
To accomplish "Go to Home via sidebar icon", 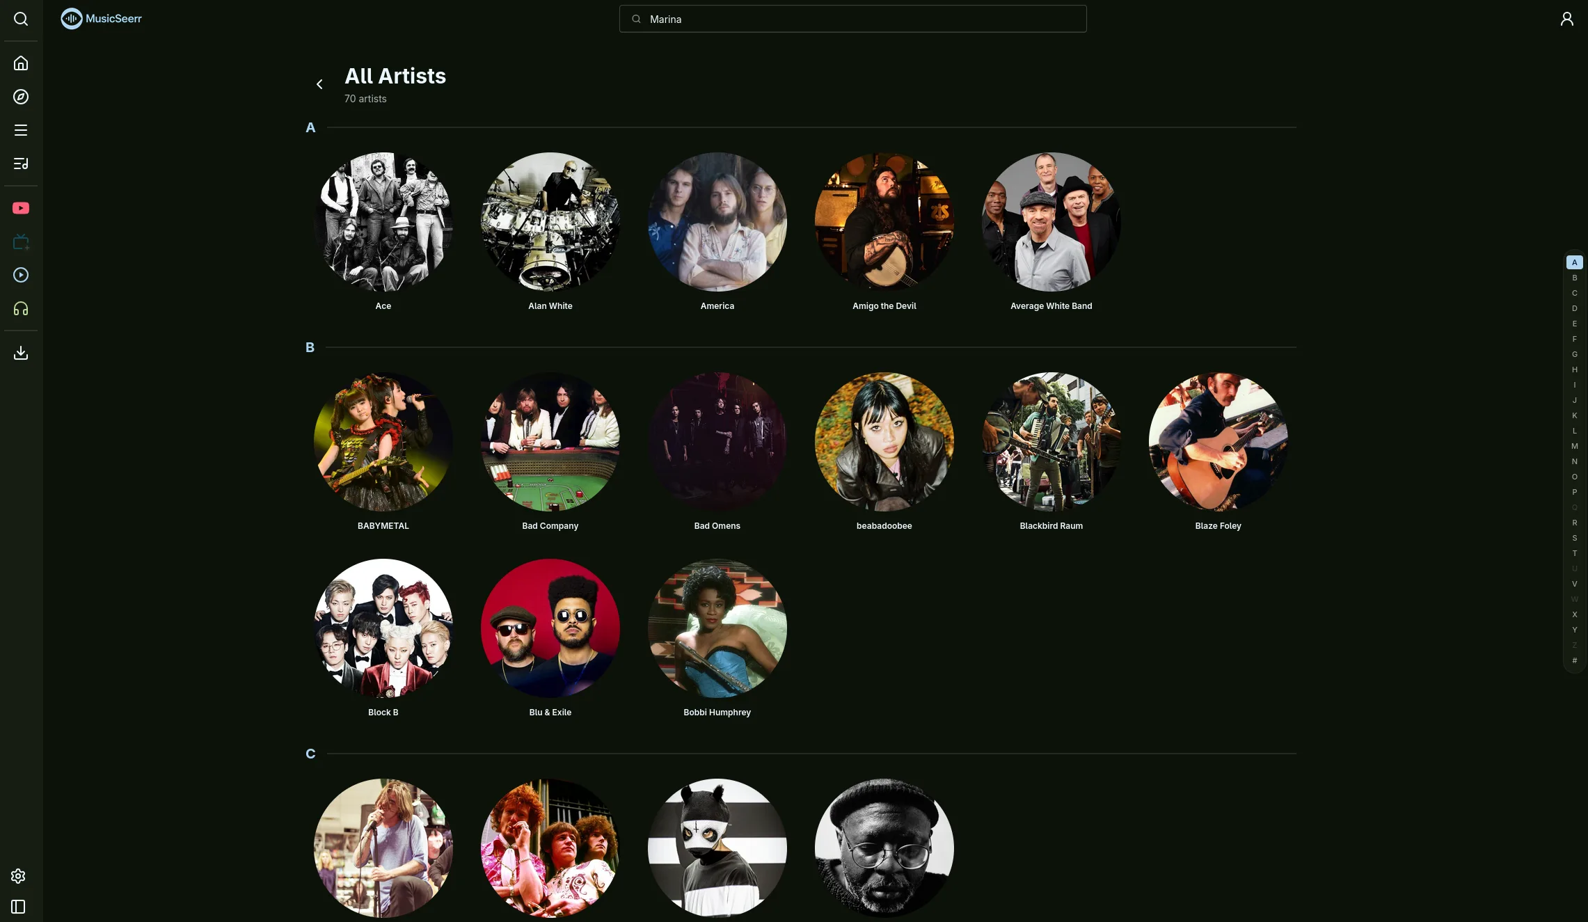I will tap(21, 63).
